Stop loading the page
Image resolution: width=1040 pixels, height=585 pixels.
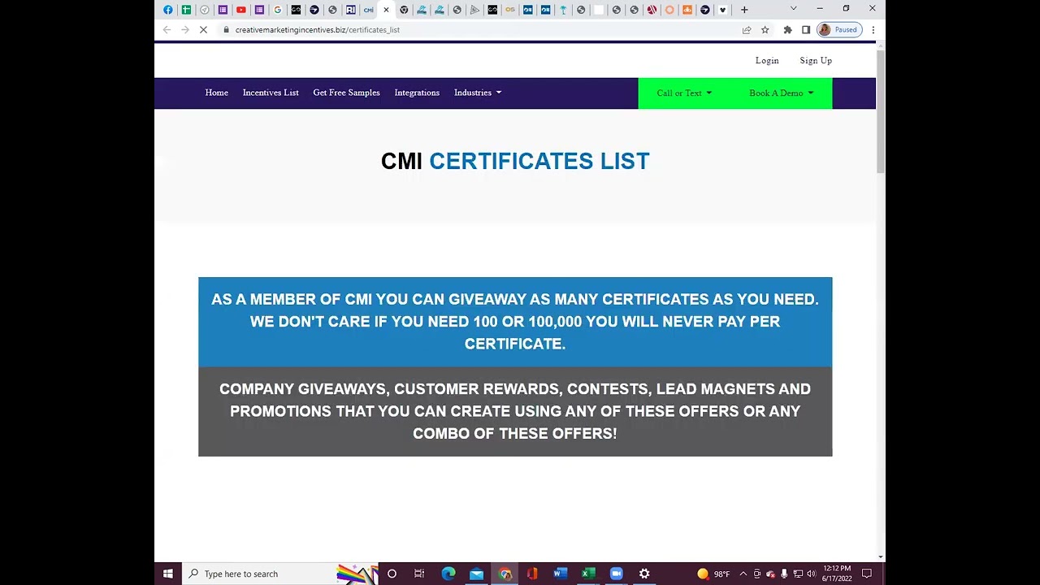[203, 30]
